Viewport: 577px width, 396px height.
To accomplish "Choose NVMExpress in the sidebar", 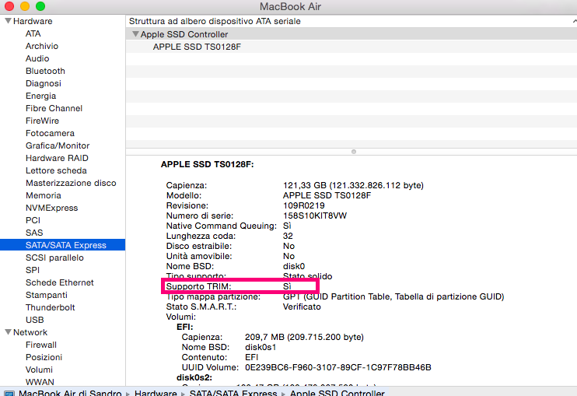I will (x=52, y=208).
